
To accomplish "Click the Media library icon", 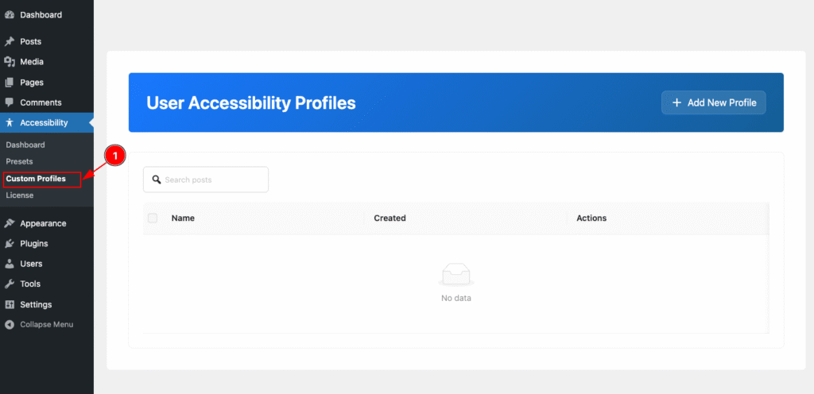I will pos(10,62).
